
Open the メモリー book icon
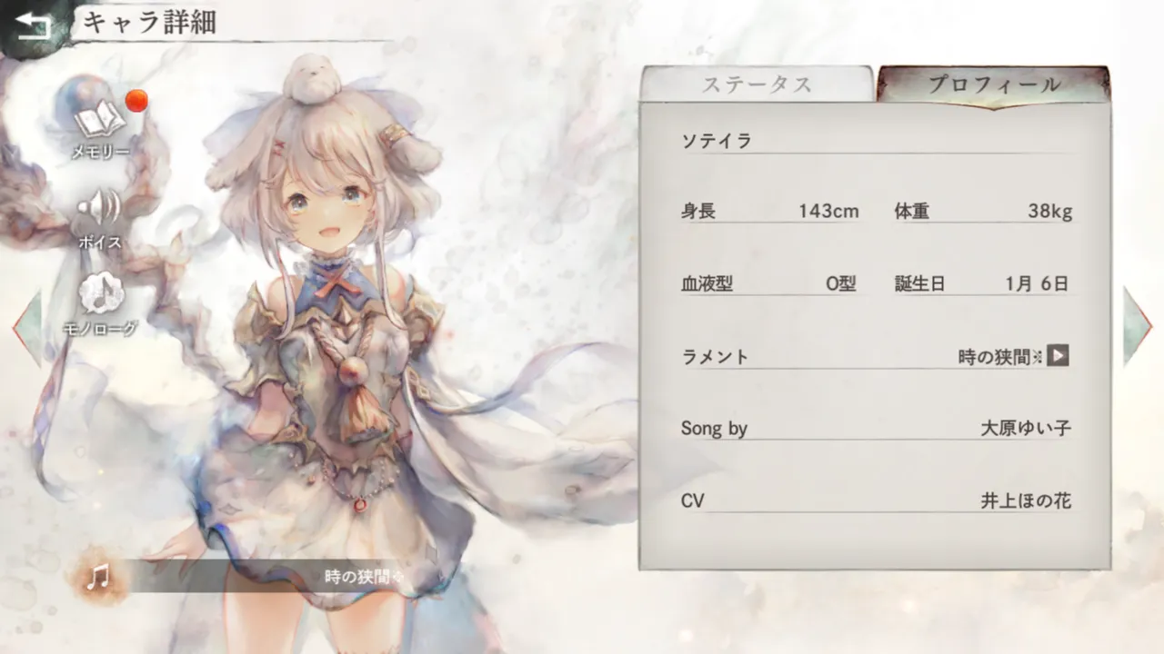click(x=99, y=120)
